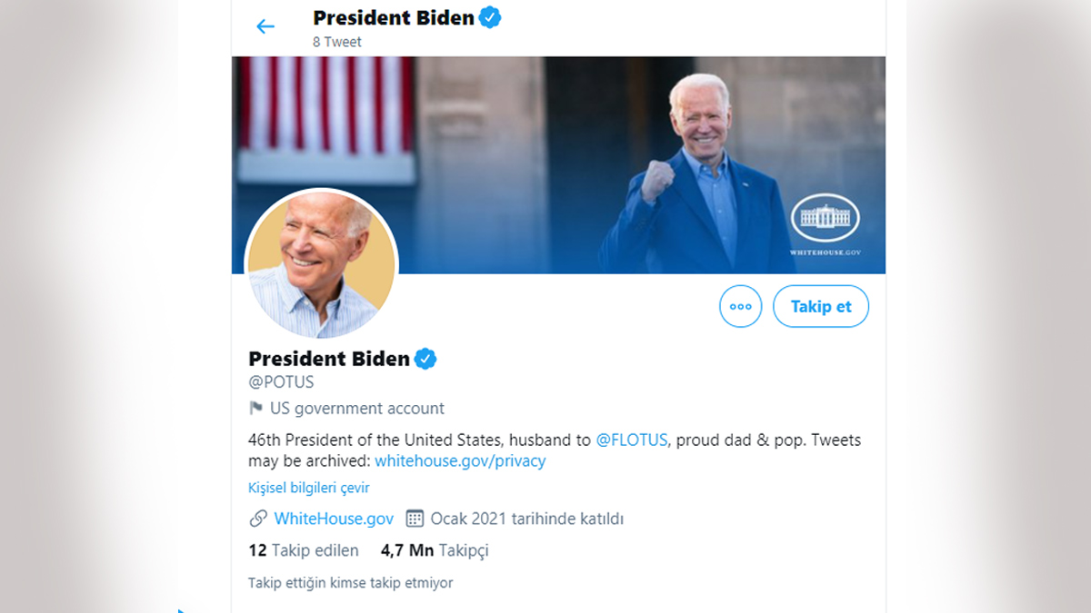Visit the WhiteHouse.gov website link
This screenshot has height=613, width=1091.
pos(334,519)
